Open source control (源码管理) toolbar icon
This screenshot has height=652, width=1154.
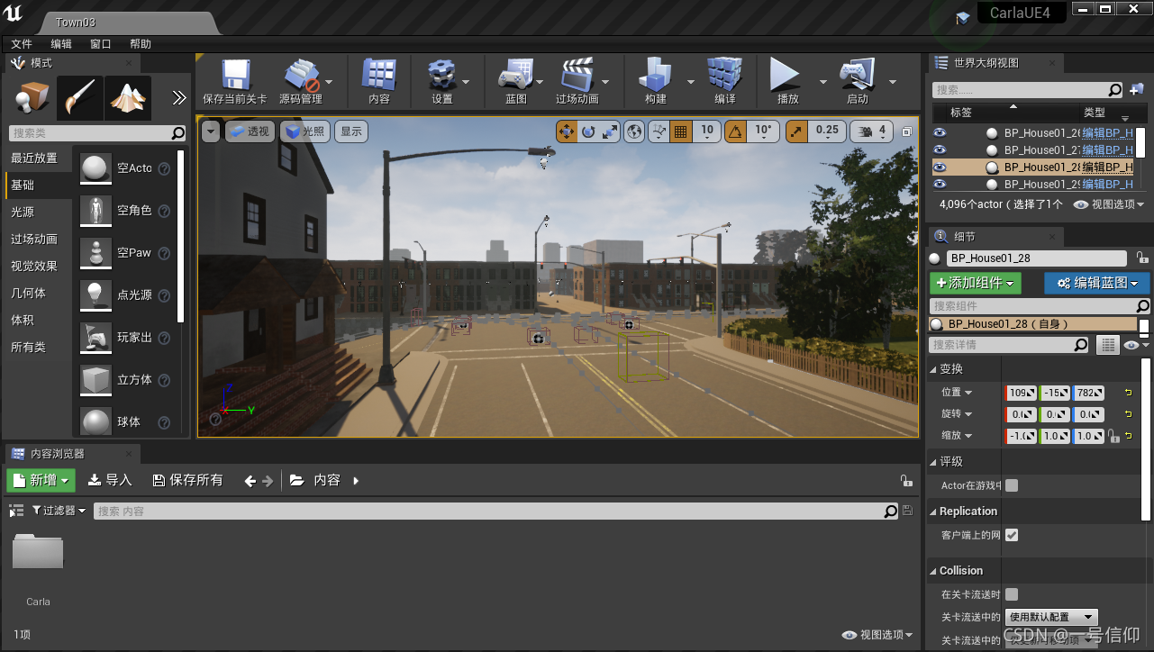click(x=301, y=76)
